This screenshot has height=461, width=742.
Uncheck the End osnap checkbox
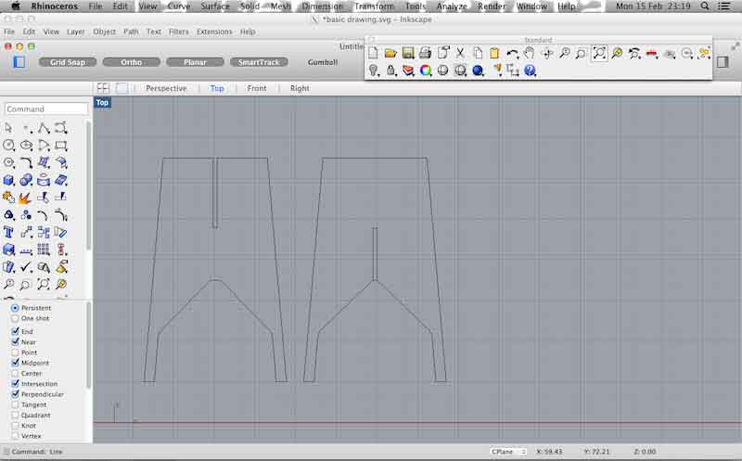15,331
